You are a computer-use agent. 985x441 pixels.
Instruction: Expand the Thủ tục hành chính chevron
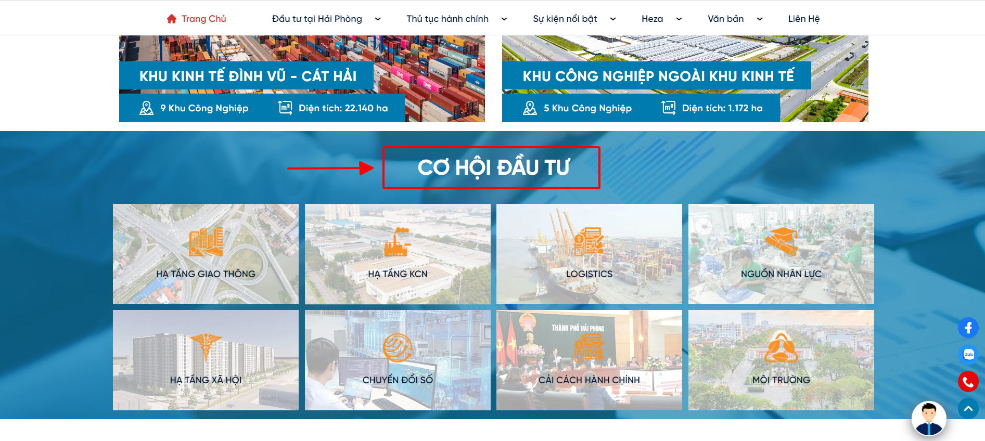504,19
